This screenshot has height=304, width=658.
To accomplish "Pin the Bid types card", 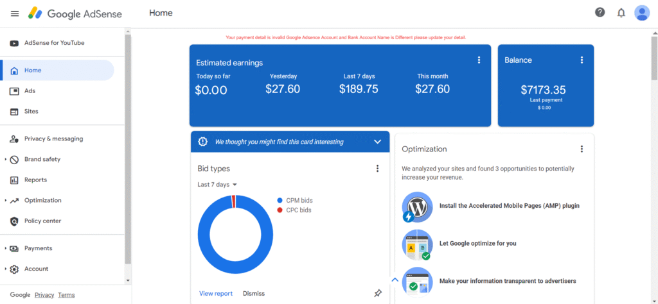I will point(378,293).
